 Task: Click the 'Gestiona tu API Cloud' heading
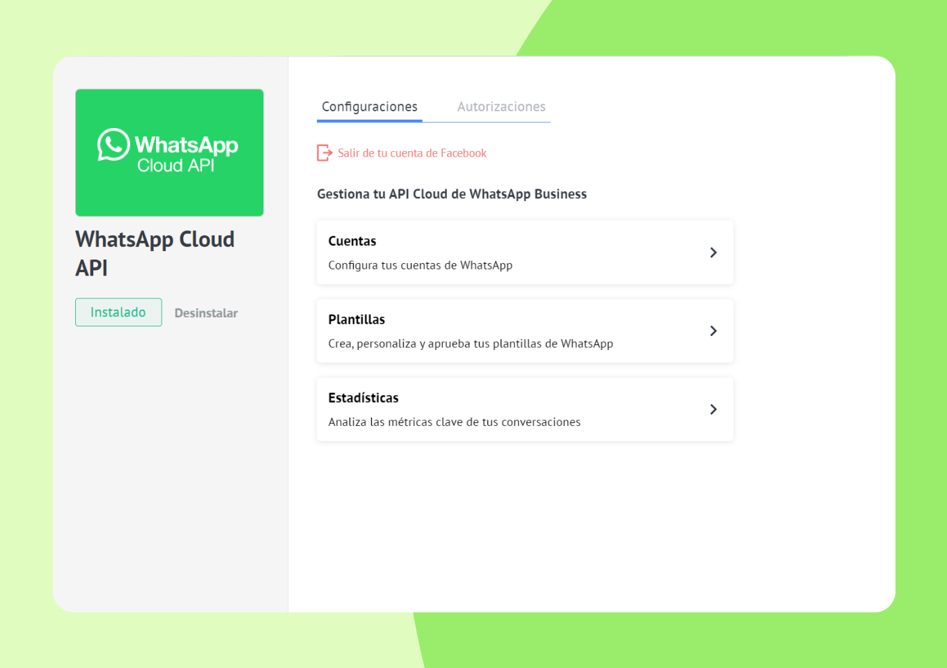click(452, 194)
